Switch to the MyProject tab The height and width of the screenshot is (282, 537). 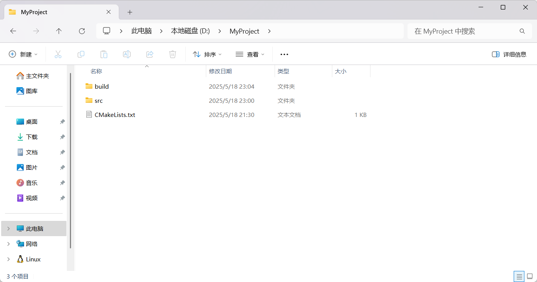click(x=57, y=12)
